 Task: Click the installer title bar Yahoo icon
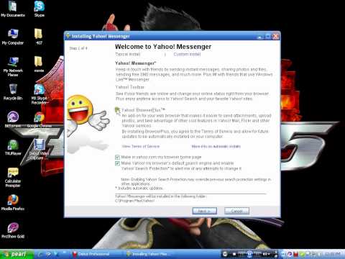point(68,36)
